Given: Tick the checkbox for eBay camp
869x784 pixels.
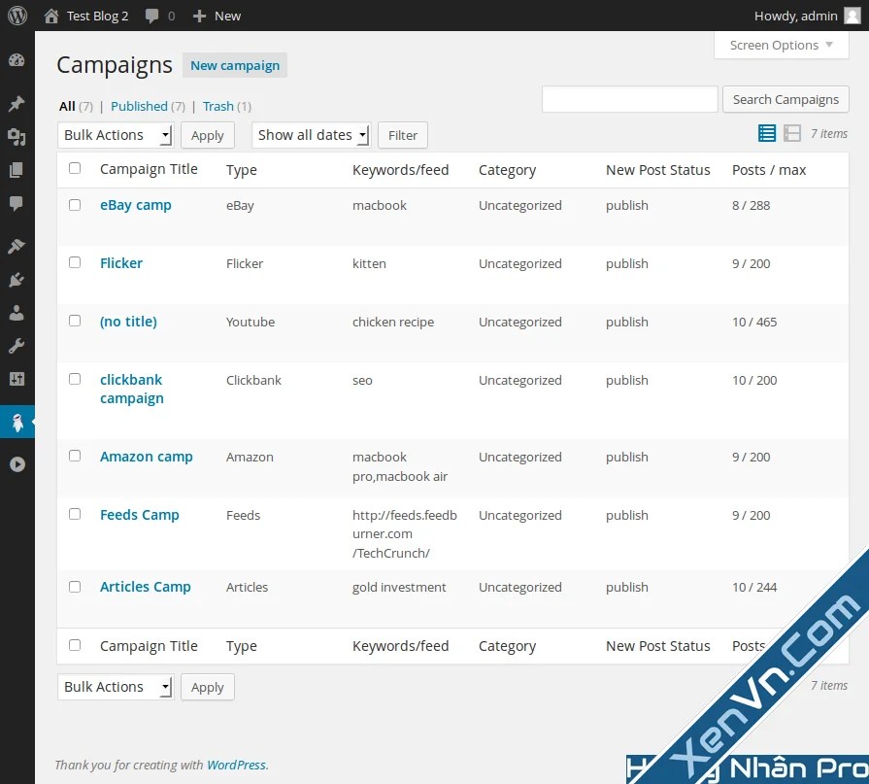Looking at the screenshot, I should coord(75,205).
